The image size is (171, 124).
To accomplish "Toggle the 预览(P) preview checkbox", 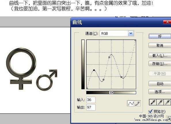I will (x=150, y=112).
